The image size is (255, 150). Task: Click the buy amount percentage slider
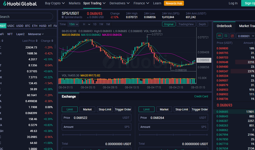click(x=96, y=135)
